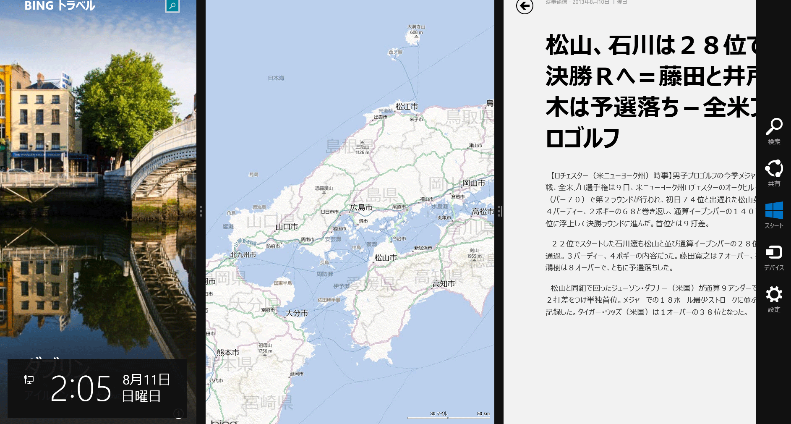This screenshot has width=791, height=424.
Task: Click the paragraph beginning 松山と同組で回った
Action: point(651,300)
